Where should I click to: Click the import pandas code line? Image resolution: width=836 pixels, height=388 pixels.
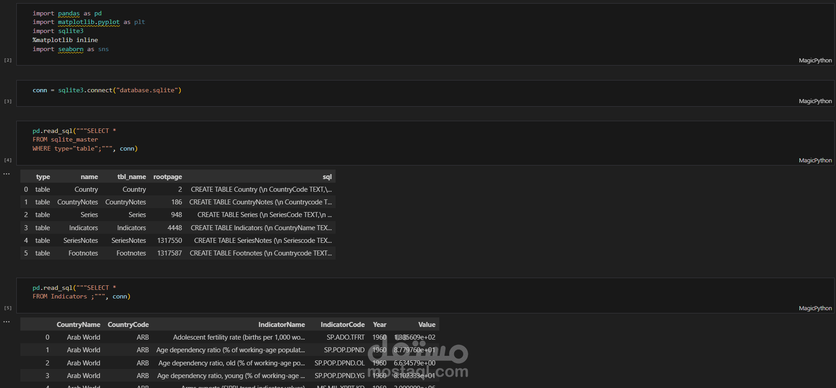(x=67, y=13)
